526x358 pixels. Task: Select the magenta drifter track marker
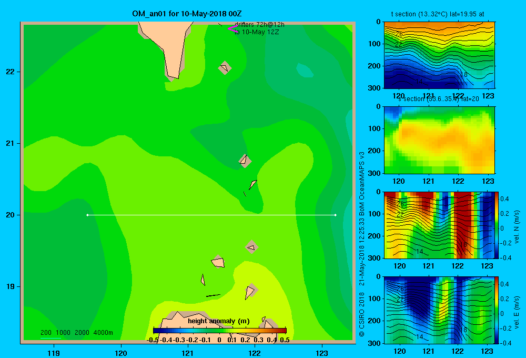232,28
